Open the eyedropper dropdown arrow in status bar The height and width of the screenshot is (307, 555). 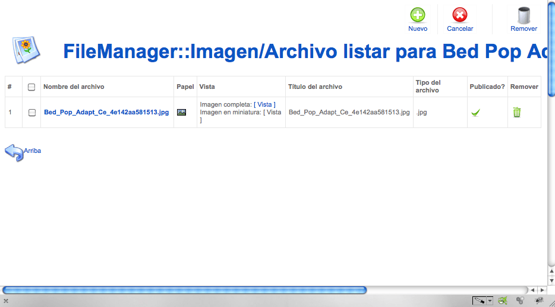(490, 300)
